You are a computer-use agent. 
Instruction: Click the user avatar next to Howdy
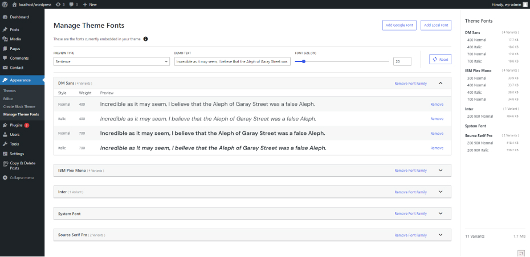[525, 5]
